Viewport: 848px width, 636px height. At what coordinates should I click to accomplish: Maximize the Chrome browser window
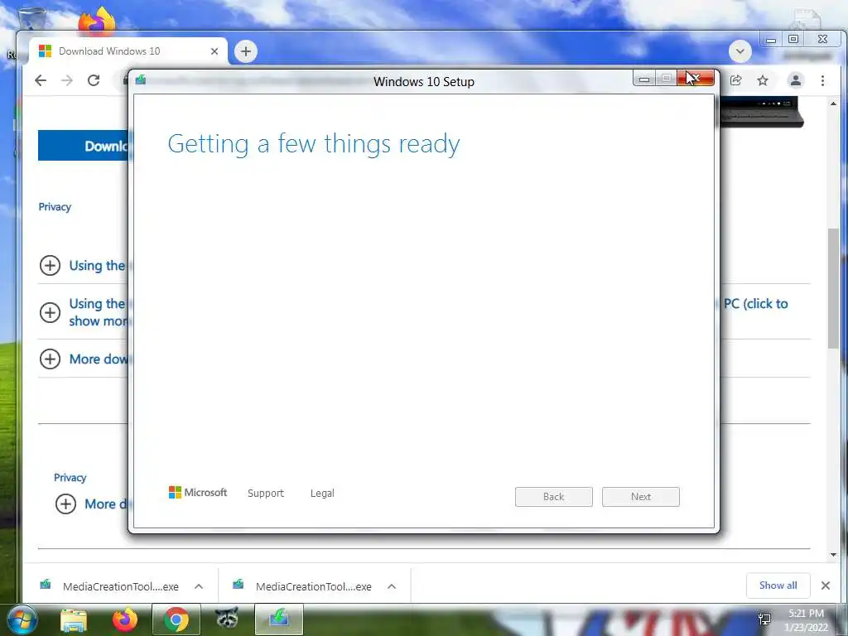click(x=793, y=39)
